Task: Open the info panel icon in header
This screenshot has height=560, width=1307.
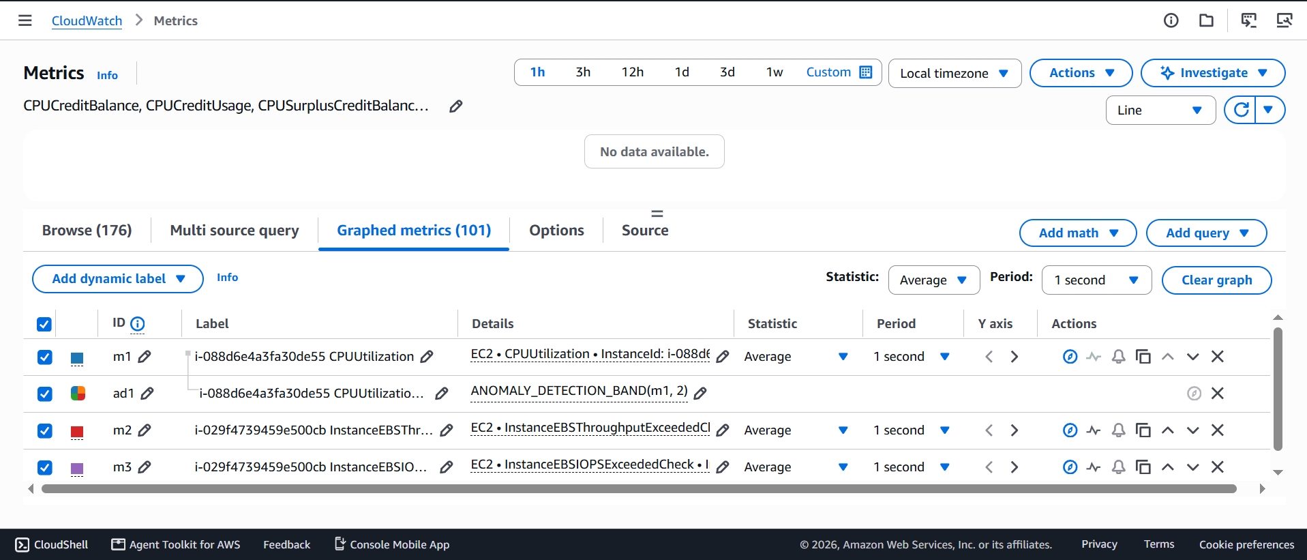Action: coord(1171,20)
